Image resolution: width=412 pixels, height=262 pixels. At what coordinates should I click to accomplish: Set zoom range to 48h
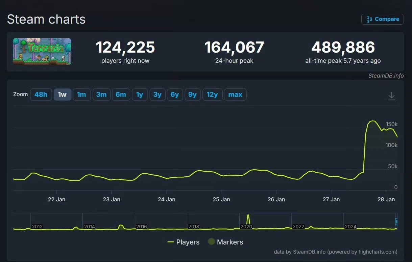click(41, 94)
